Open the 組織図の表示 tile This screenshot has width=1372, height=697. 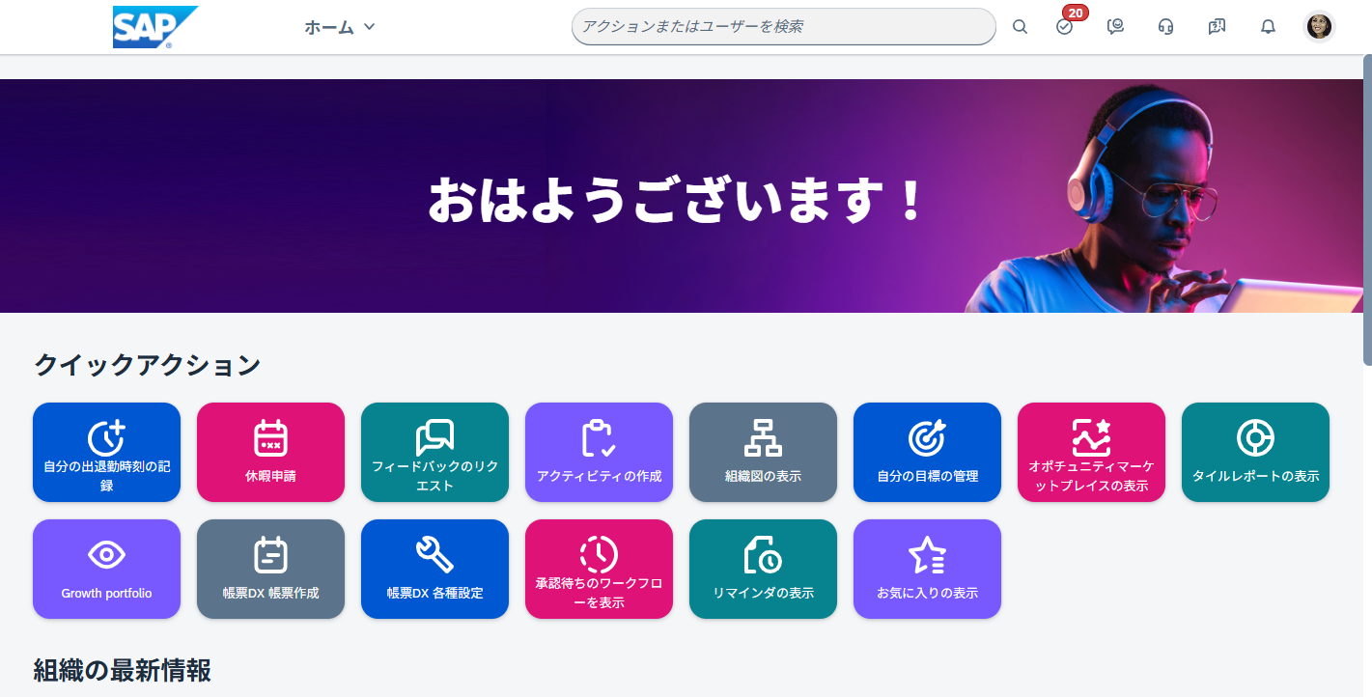(x=763, y=452)
